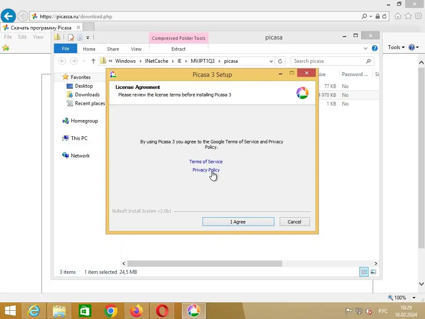Switch to details view in Explorer
425x319 pixels.
pos(364,272)
